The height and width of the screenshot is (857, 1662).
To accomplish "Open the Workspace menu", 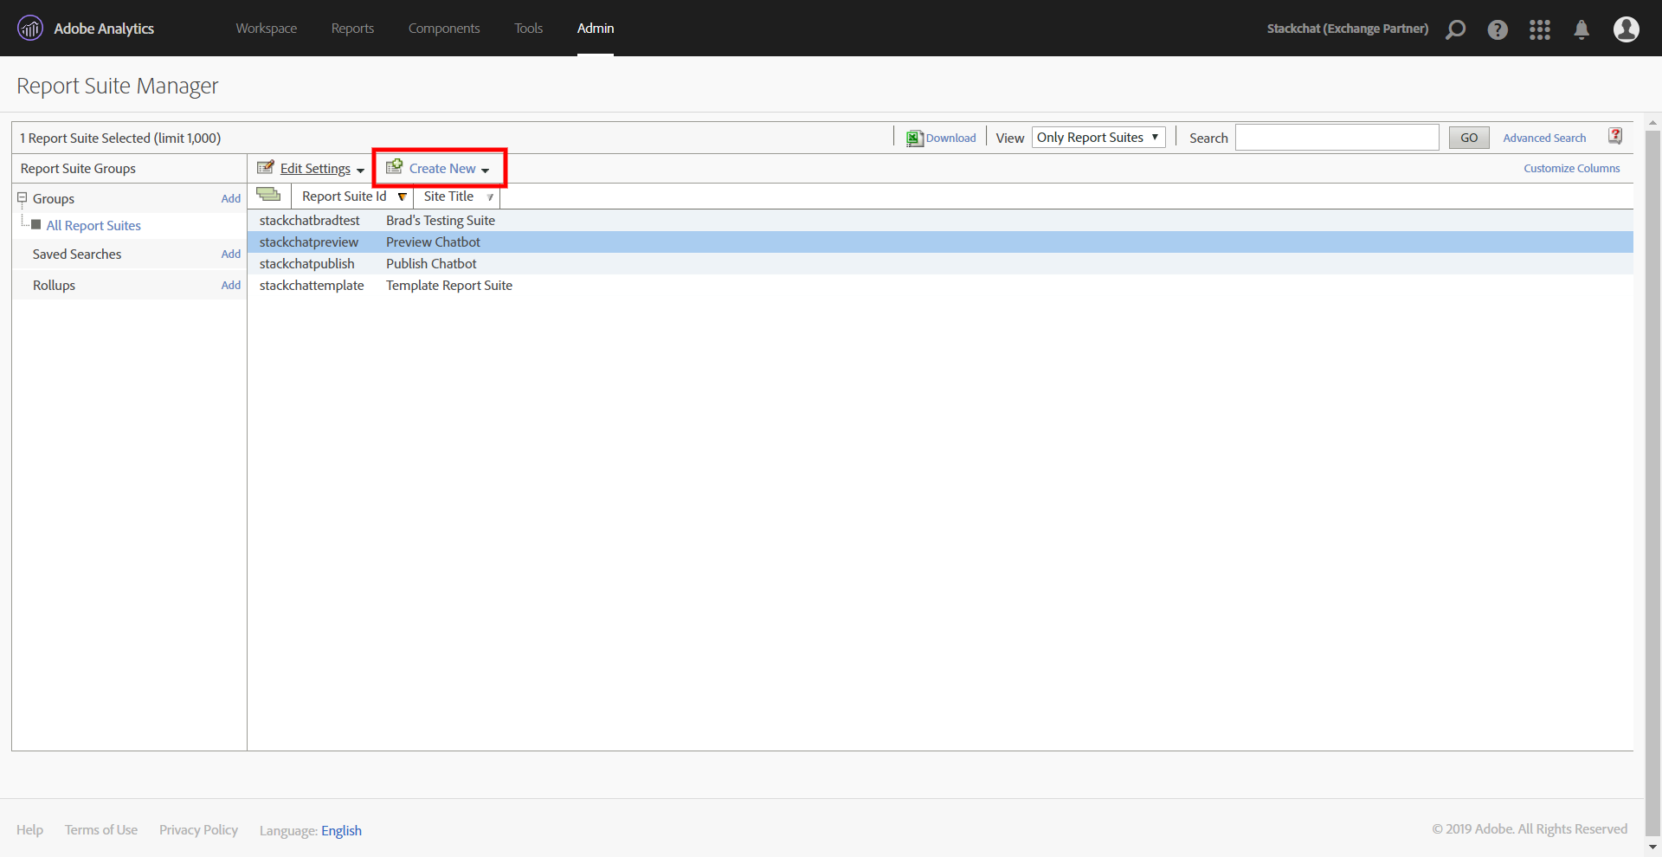I will tap(267, 29).
